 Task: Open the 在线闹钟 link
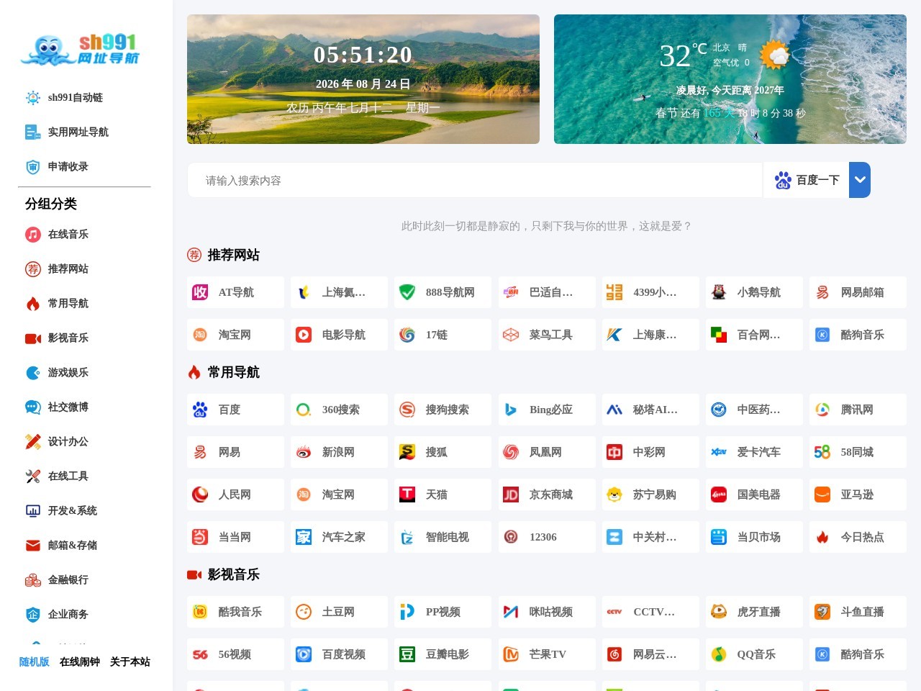(80, 661)
